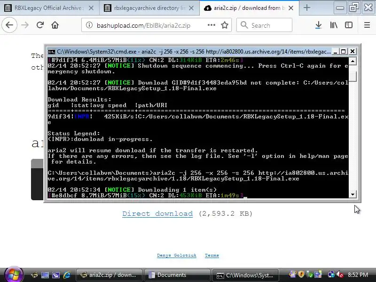Click the network connection tray icon
Image resolution: width=376 pixels, height=282 pixels.
[331, 274]
